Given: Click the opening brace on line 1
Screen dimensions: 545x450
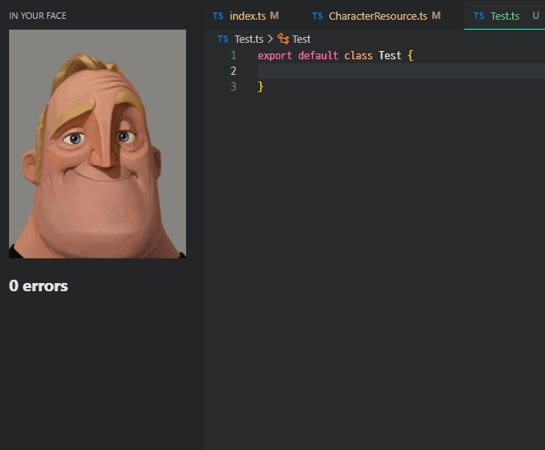Looking at the screenshot, I should pyautogui.click(x=411, y=56).
